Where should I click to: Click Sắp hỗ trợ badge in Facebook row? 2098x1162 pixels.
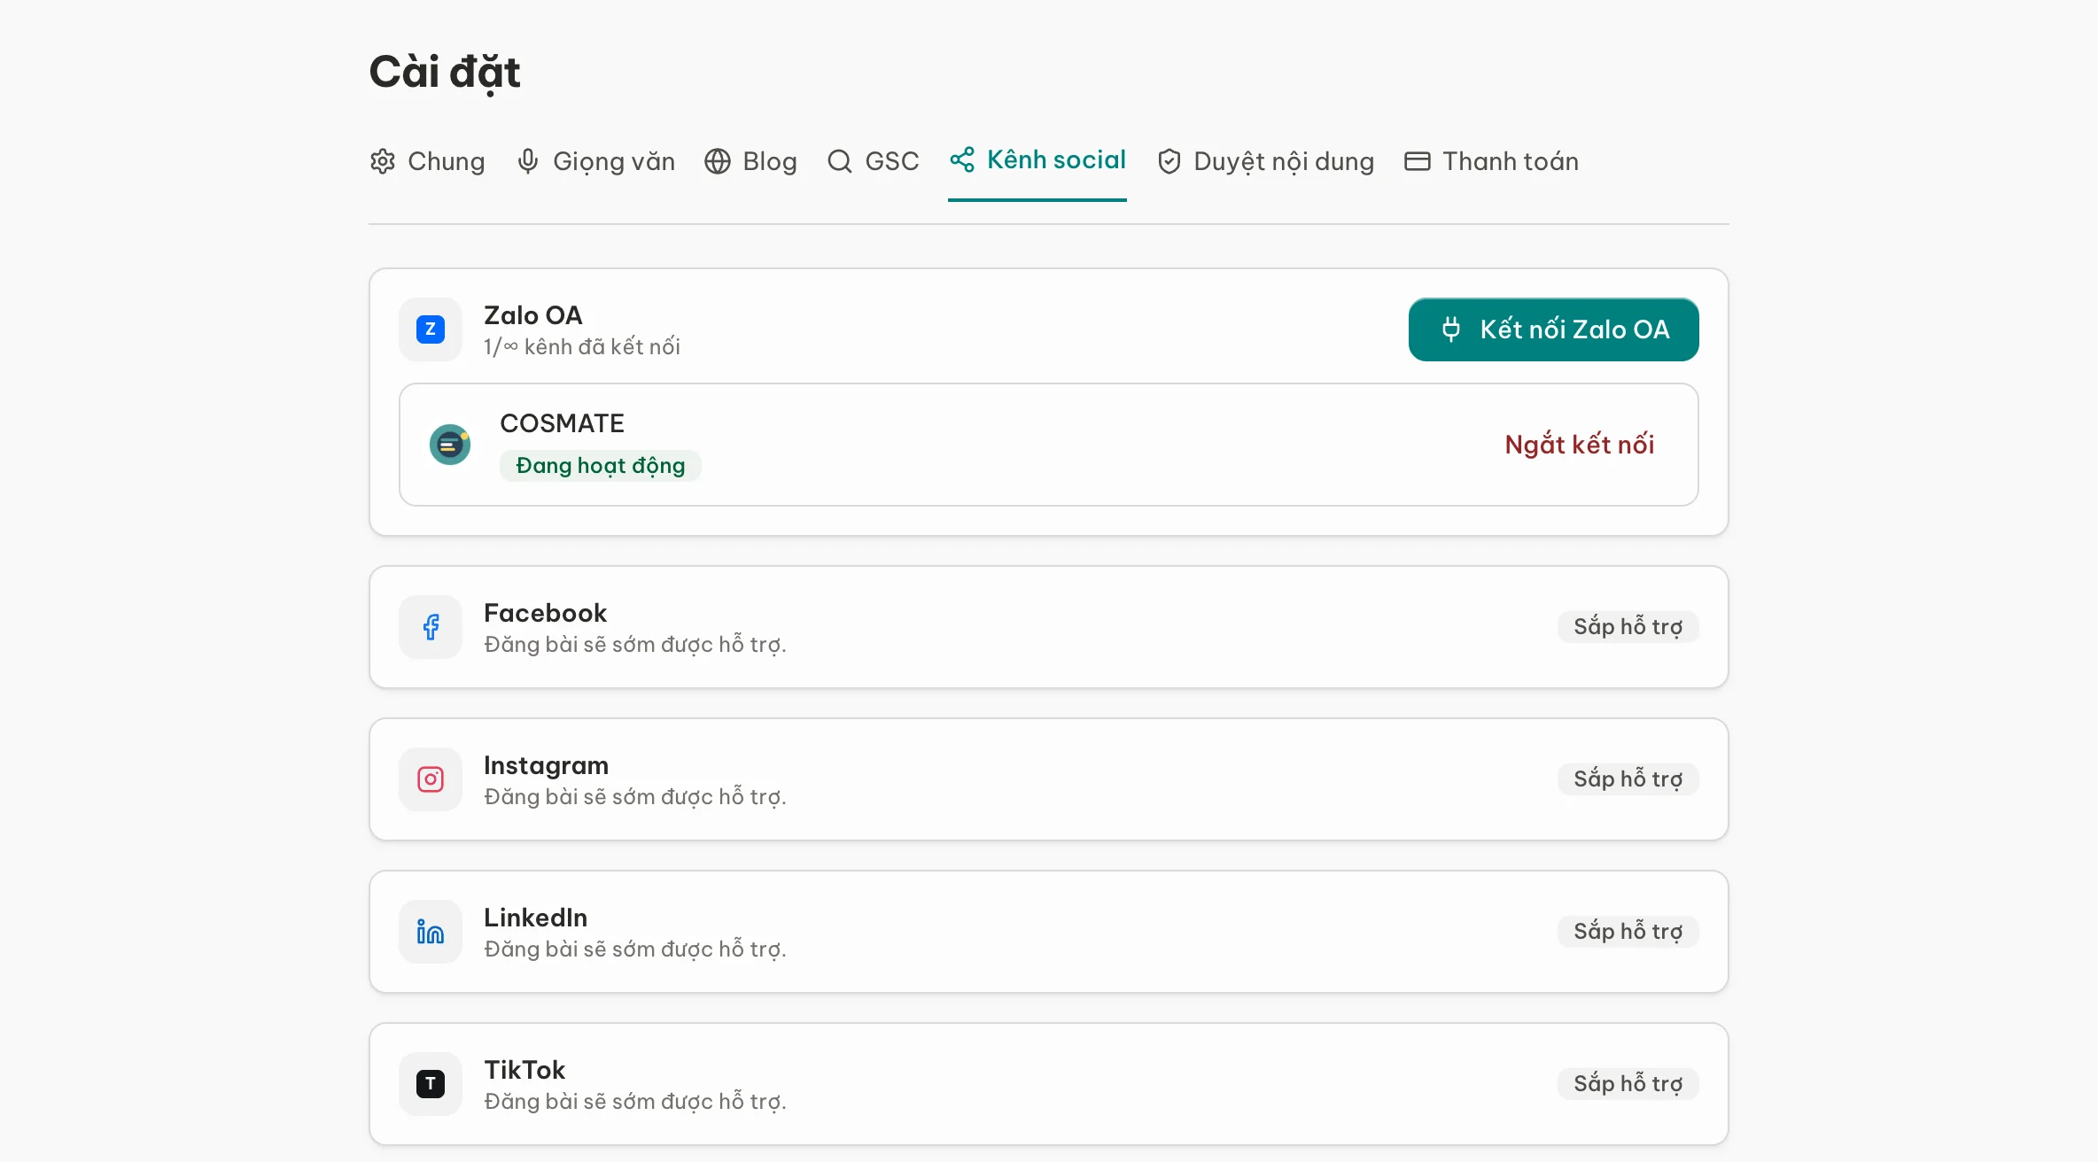[x=1628, y=627]
